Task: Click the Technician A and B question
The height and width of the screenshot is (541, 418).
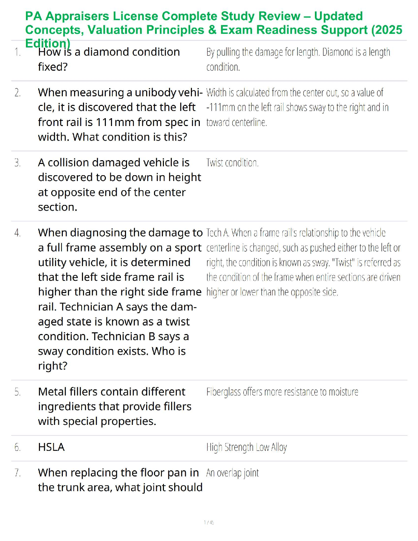Action: point(120,299)
